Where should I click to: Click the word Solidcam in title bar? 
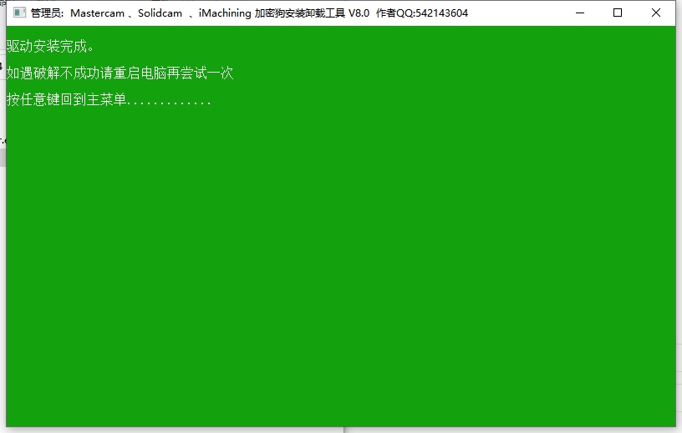pos(160,13)
